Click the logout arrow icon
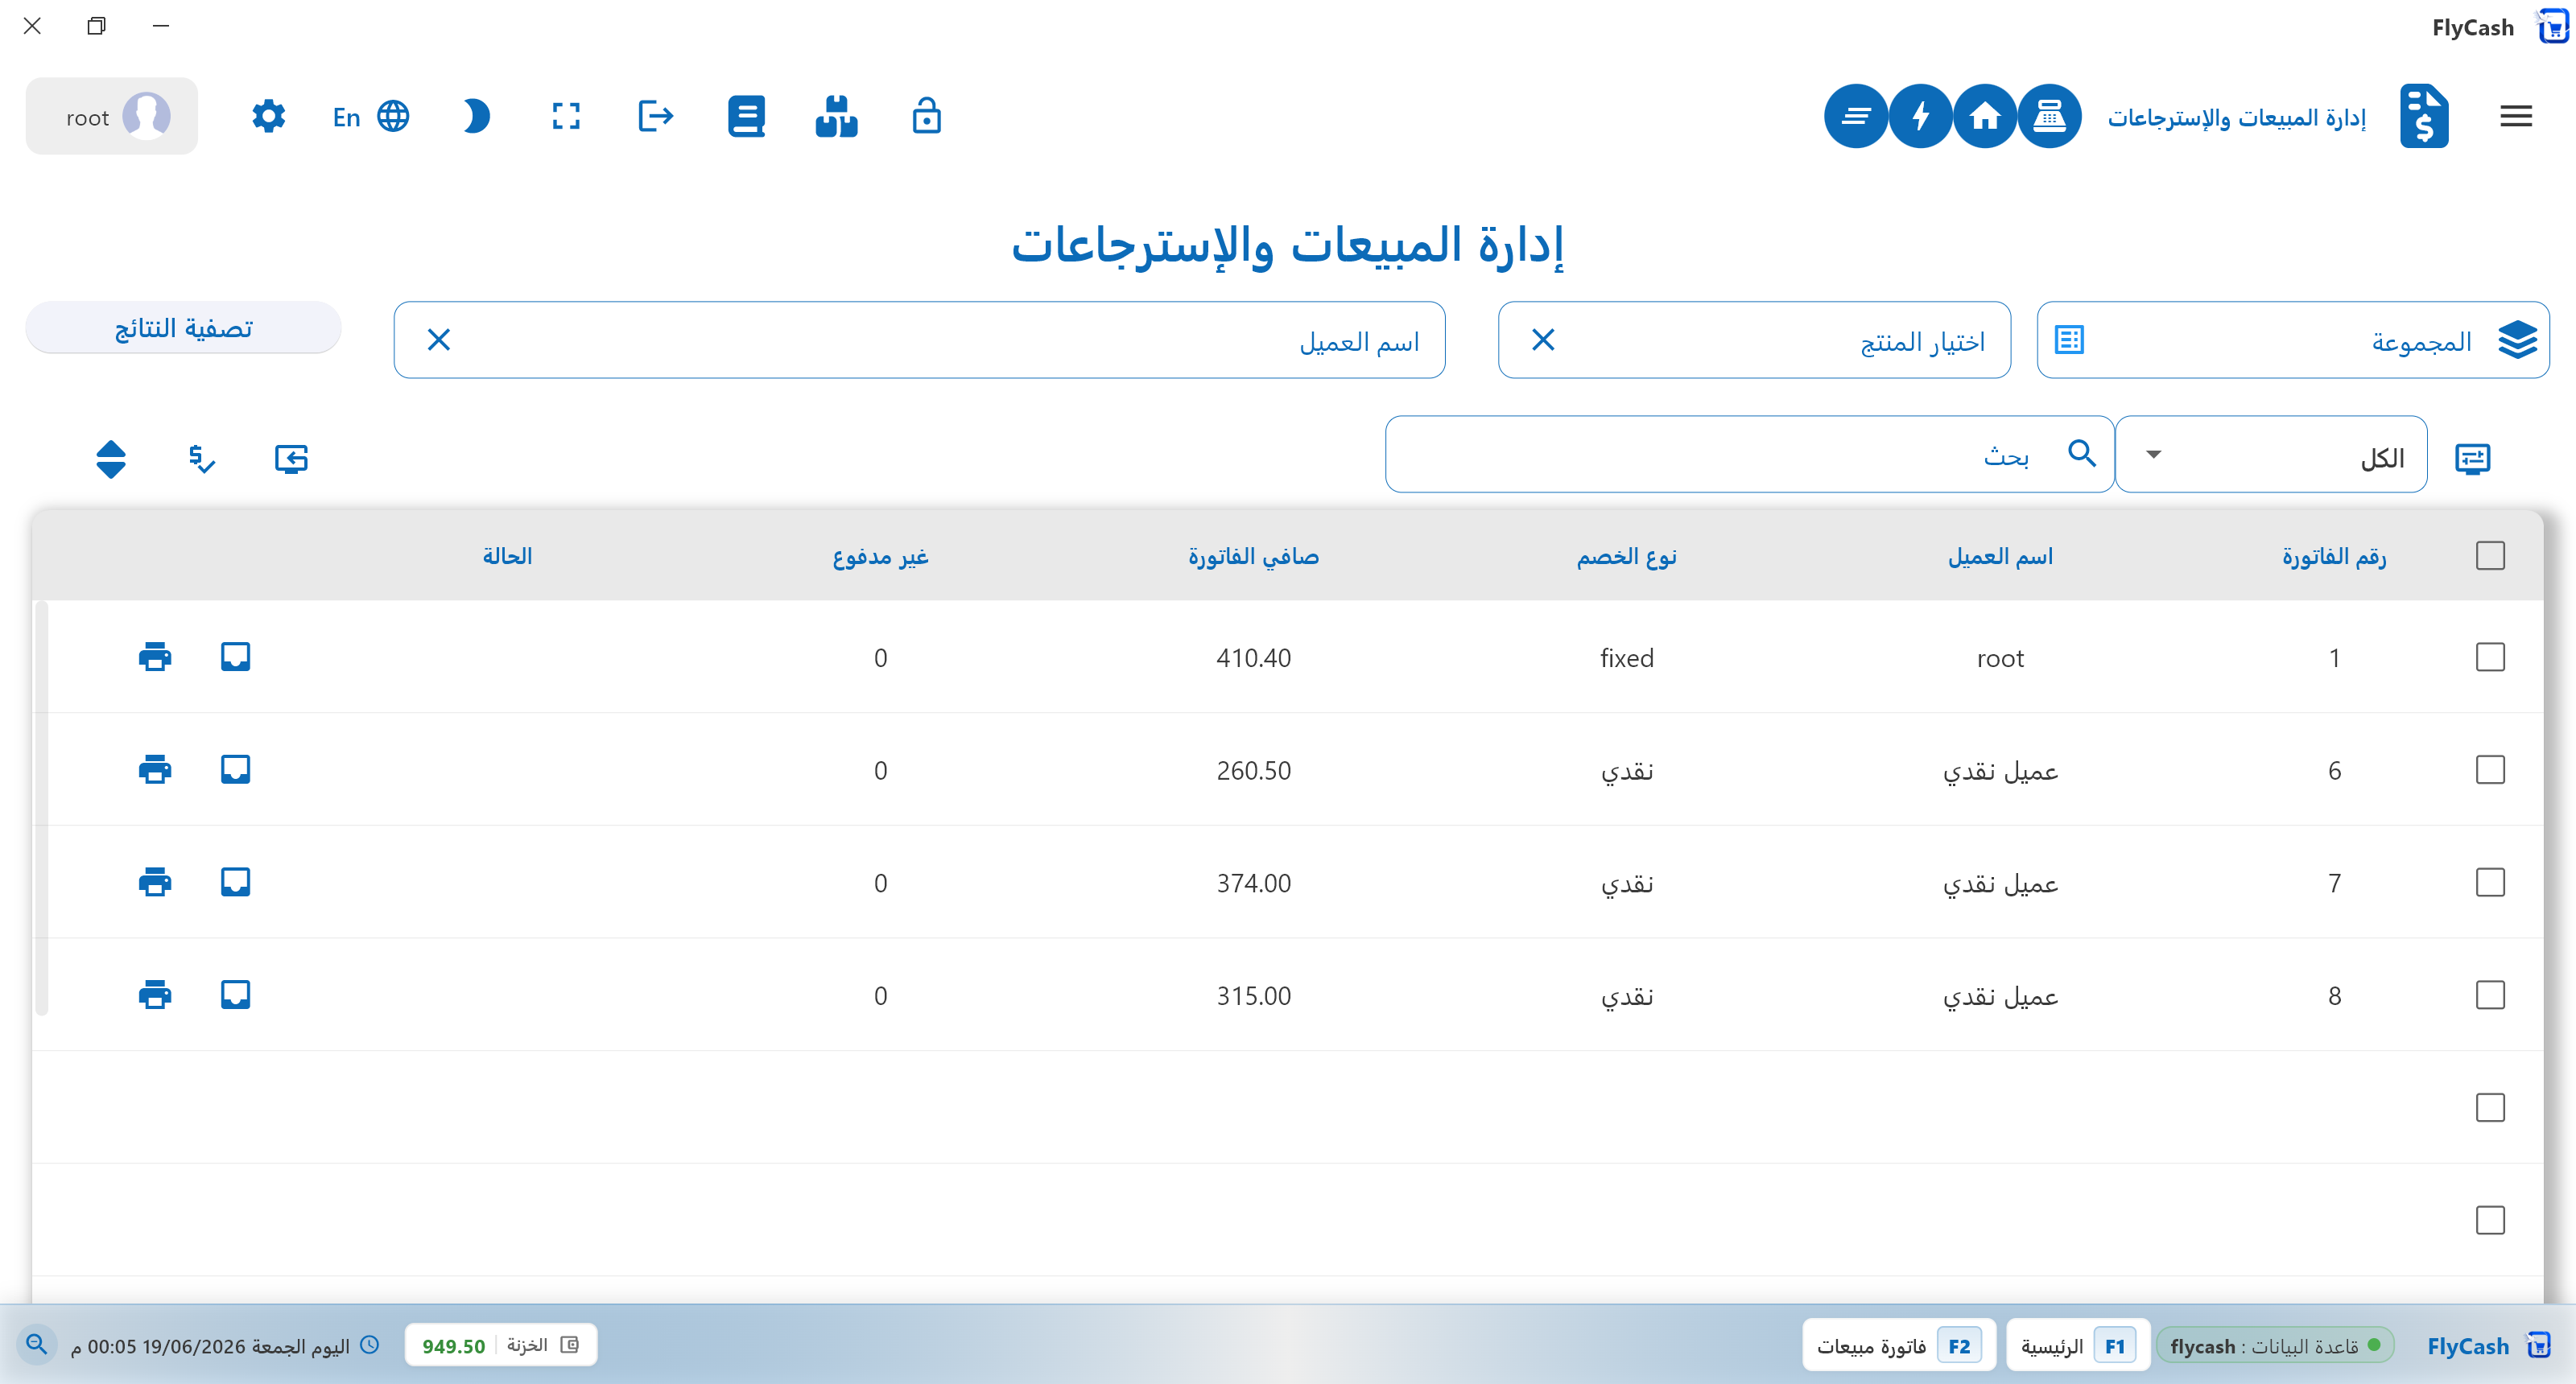The width and height of the screenshot is (2576, 1384). tap(656, 117)
